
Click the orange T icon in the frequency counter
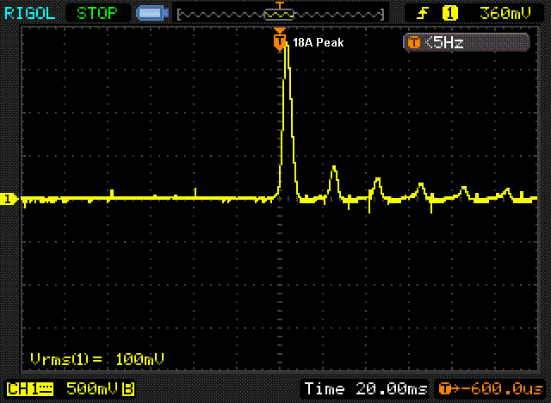(414, 43)
